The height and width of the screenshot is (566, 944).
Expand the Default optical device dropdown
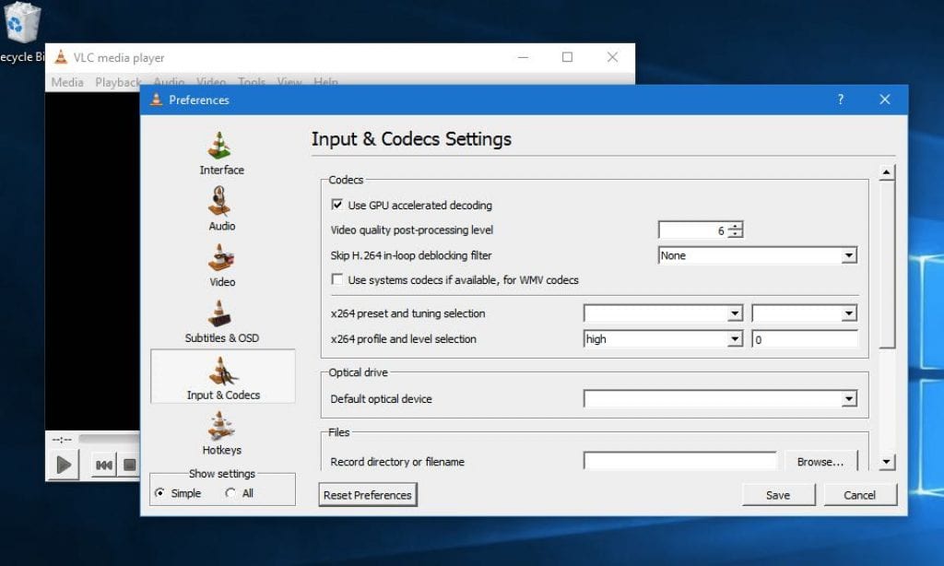[848, 398]
